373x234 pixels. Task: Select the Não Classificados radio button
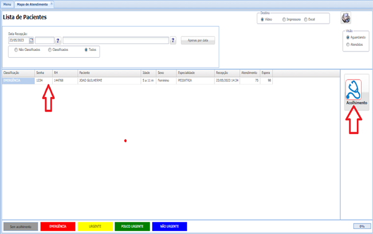click(x=16, y=50)
